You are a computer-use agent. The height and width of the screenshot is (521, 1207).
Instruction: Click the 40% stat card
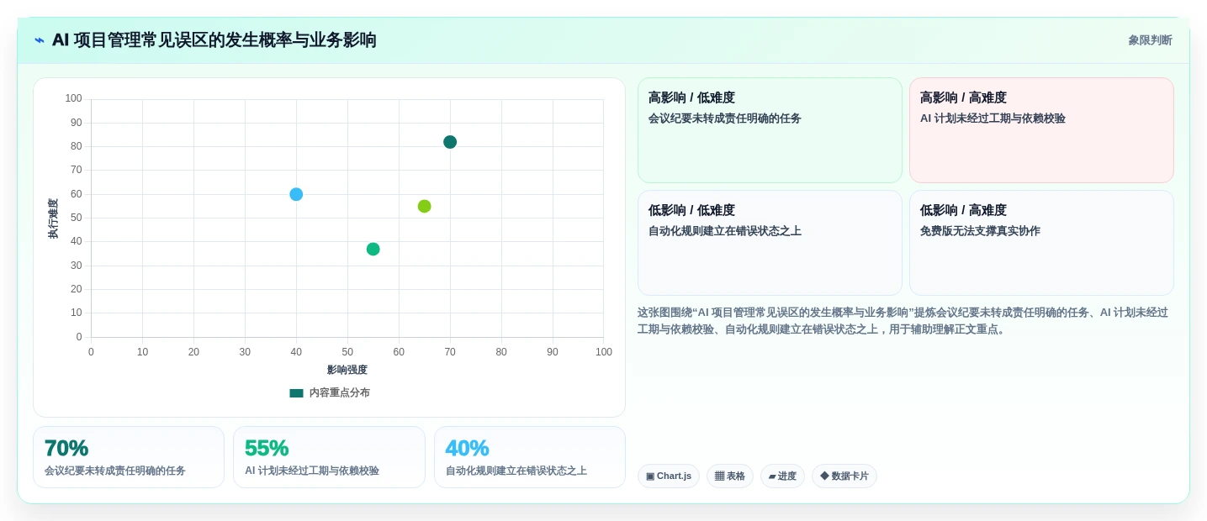530,457
